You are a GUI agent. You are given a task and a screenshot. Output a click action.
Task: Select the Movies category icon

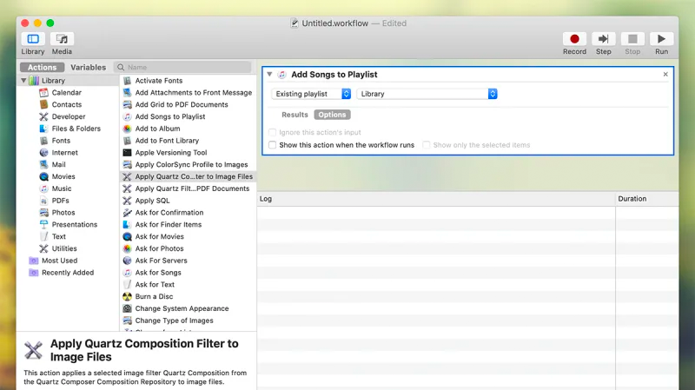tap(43, 176)
